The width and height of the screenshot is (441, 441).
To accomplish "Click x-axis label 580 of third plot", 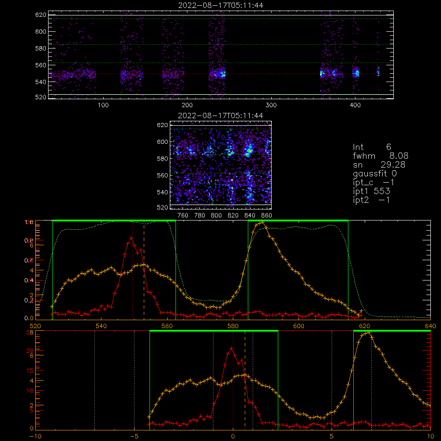I will tap(233, 326).
